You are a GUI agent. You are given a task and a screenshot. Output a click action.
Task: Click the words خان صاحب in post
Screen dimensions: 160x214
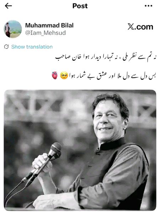[x=66, y=57]
